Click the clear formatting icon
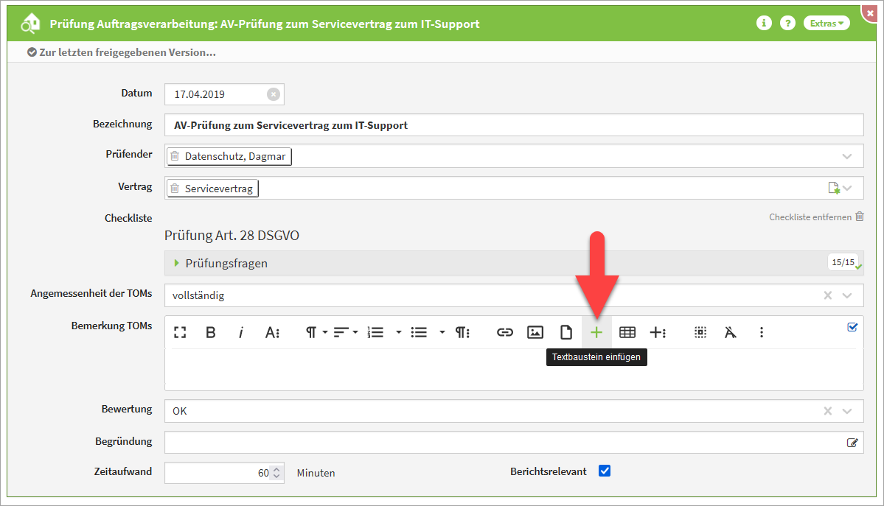 731,332
